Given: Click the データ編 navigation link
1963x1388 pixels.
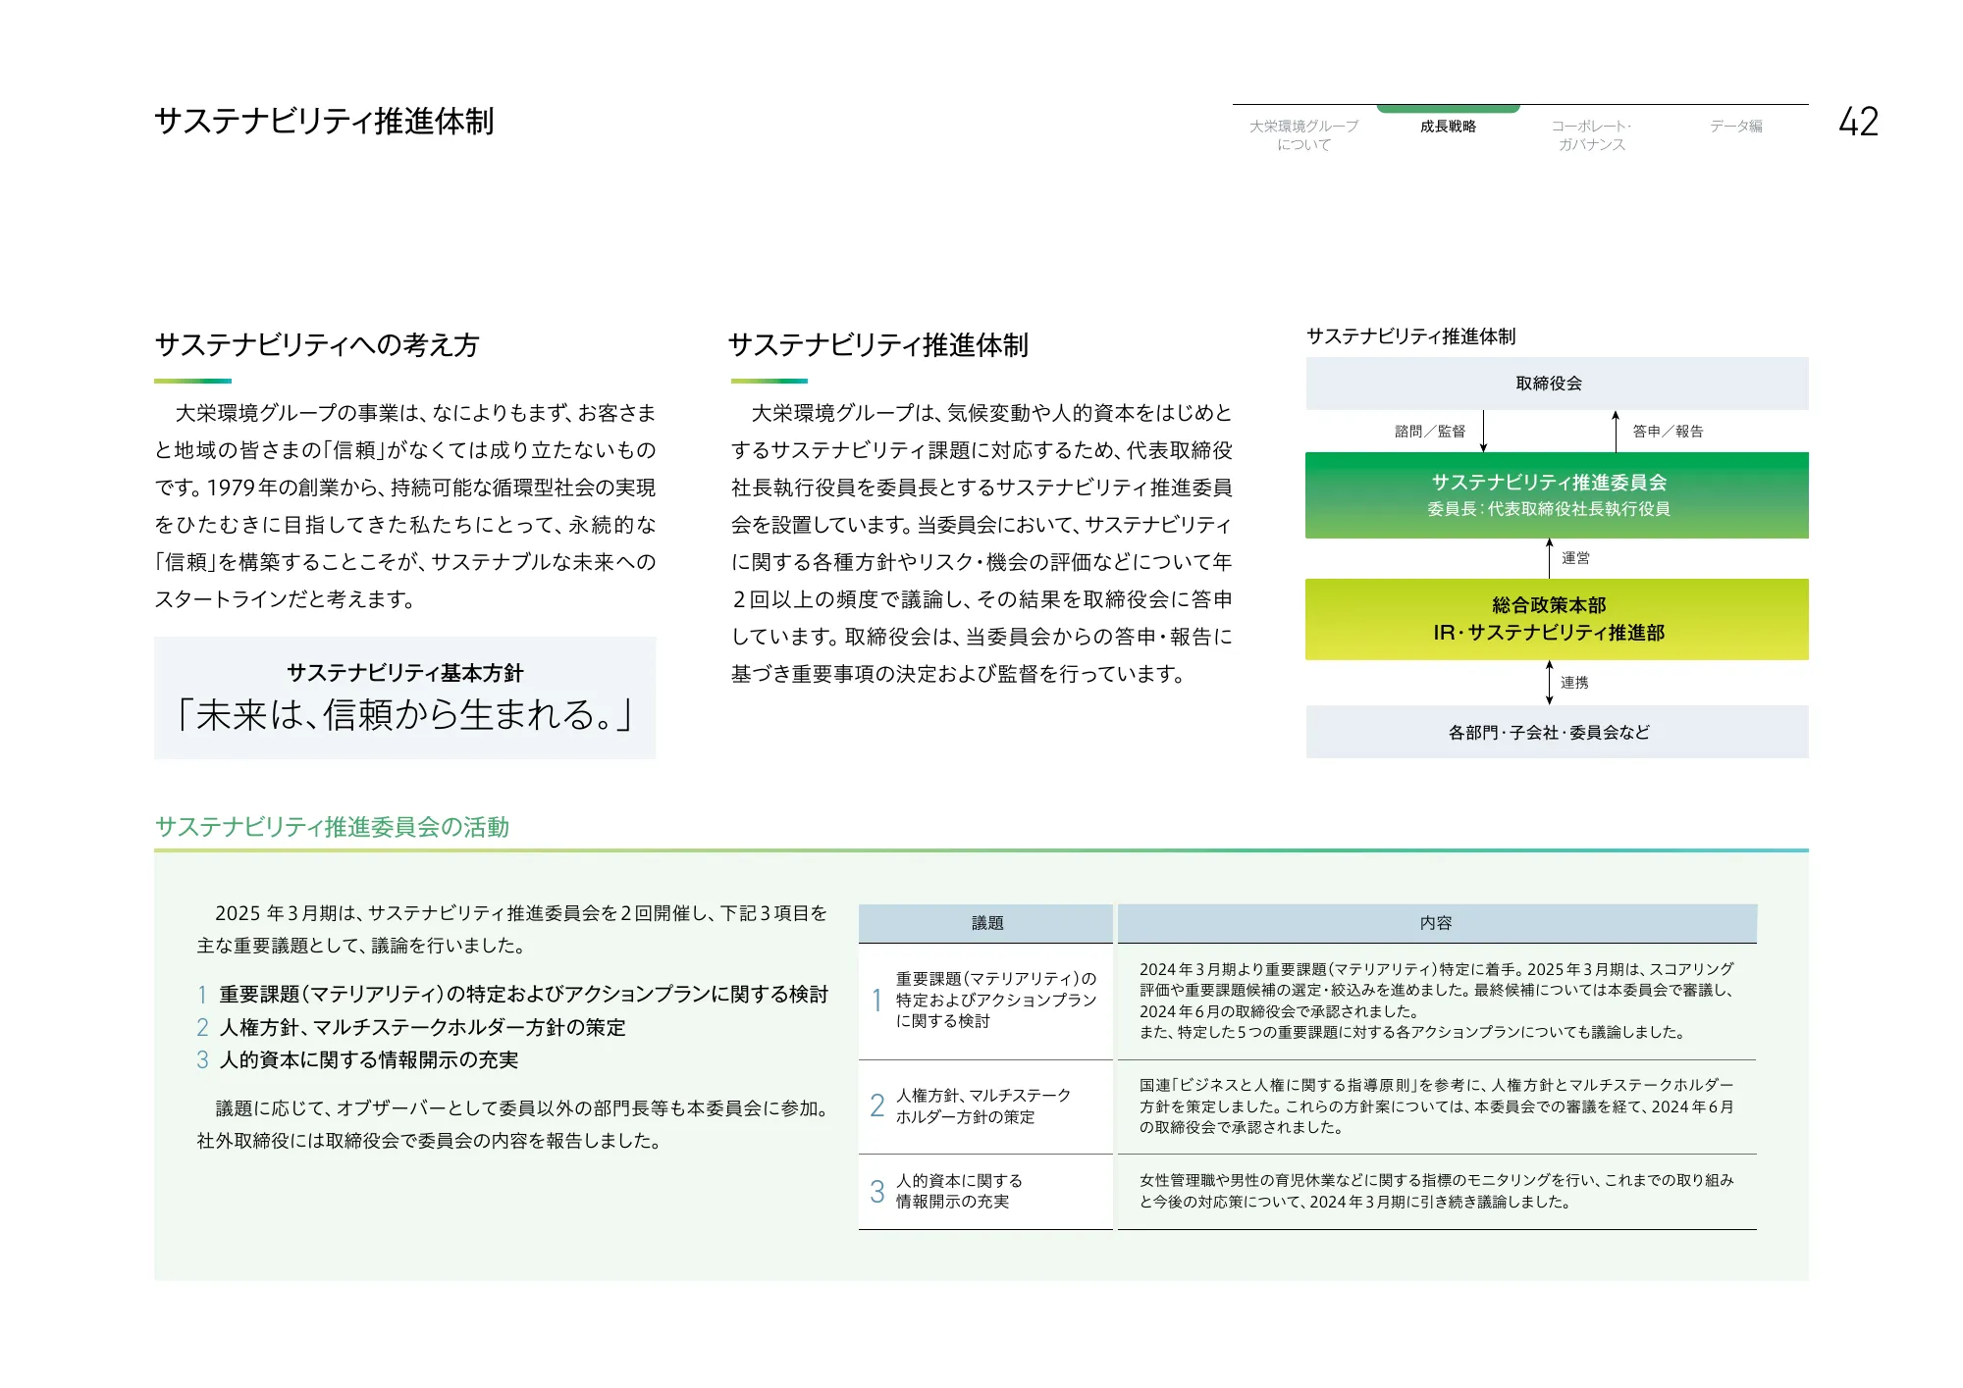Looking at the screenshot, I should click(1735, 126).
